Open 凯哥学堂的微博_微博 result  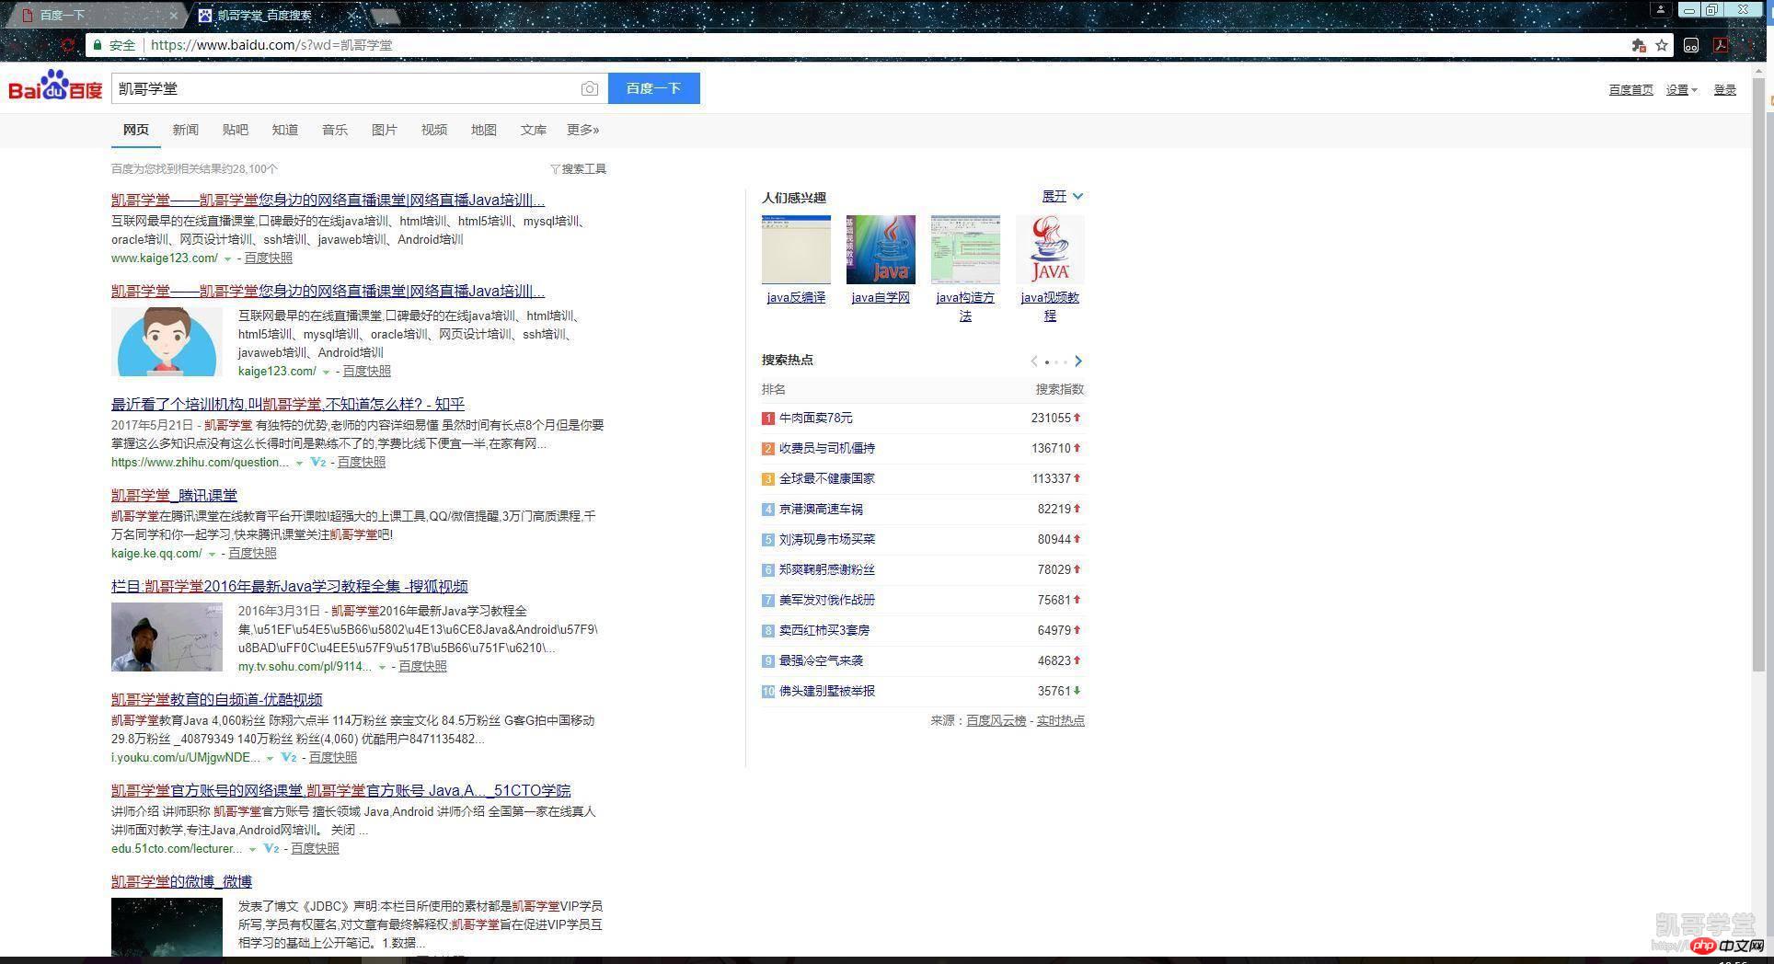tap(181, 881)
